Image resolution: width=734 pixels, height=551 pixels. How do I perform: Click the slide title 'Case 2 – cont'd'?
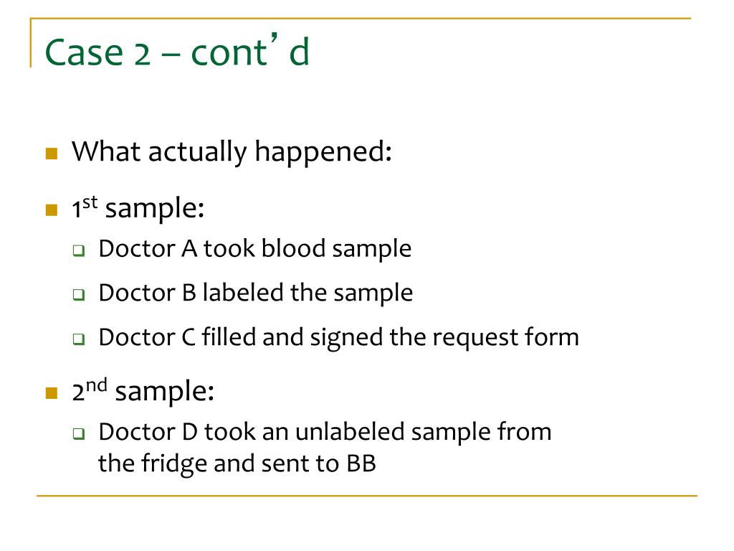pos(177,51)
